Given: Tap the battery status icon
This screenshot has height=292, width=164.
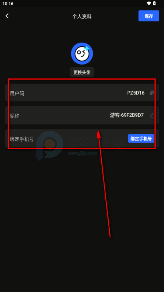Looking at the screenshot, I should tap(154, 4).
